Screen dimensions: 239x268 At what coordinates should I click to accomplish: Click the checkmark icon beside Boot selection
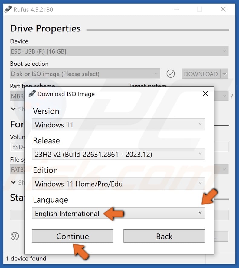tap(170, 74)
